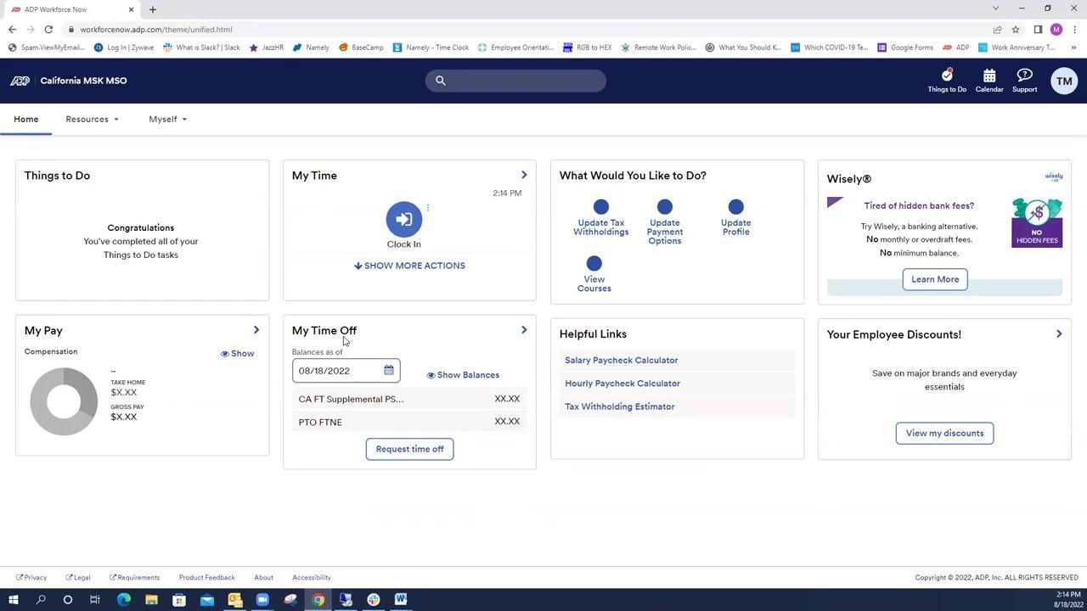Open Microsoft Edge from taskbar
Viewport: 1087px width, 611px height.
pyautogui.click(x=124, y=599)
